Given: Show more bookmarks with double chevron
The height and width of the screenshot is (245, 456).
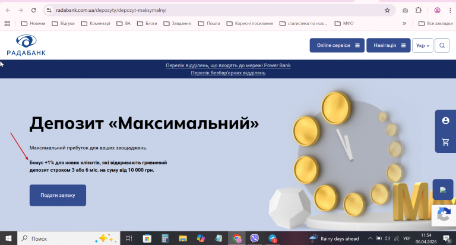Looking at the screenshot, I should click(x=404, y=23).
